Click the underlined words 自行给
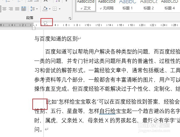Image resolution: width=180 pixels, height=137 pixels. (x=107, y=111)
